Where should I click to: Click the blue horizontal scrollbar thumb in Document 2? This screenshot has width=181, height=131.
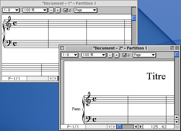point(119,127)
